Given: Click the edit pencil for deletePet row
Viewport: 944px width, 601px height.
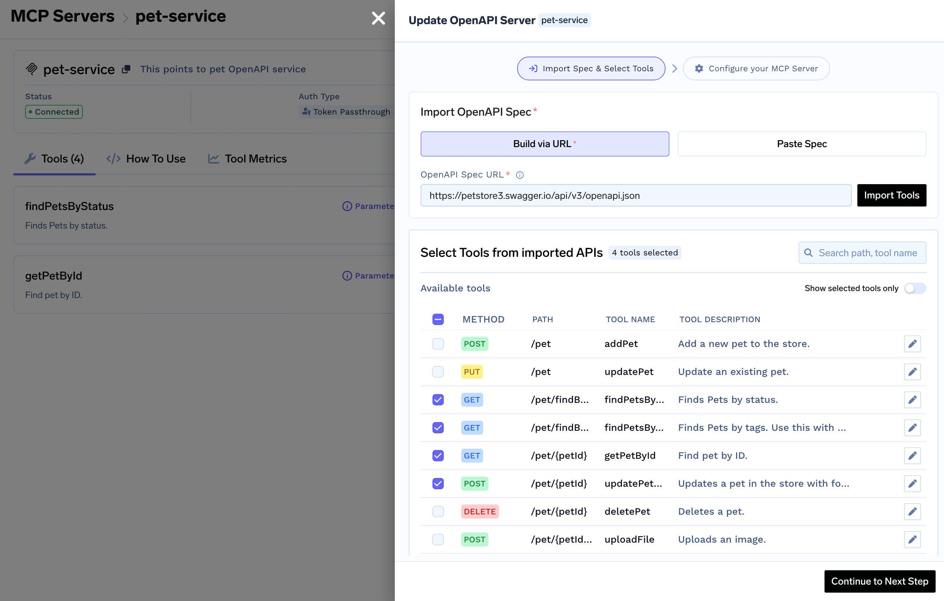Looking at the screenshot, I should click(912, 511).
